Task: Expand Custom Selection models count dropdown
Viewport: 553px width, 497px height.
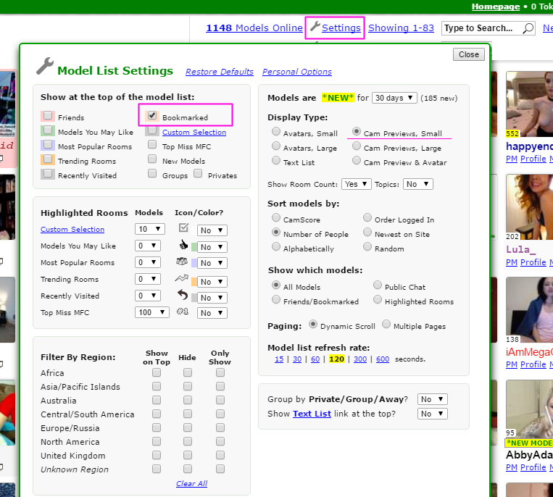Action: point(148,230)
